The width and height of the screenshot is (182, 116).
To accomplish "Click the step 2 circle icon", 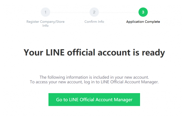I will click(94, 12).
